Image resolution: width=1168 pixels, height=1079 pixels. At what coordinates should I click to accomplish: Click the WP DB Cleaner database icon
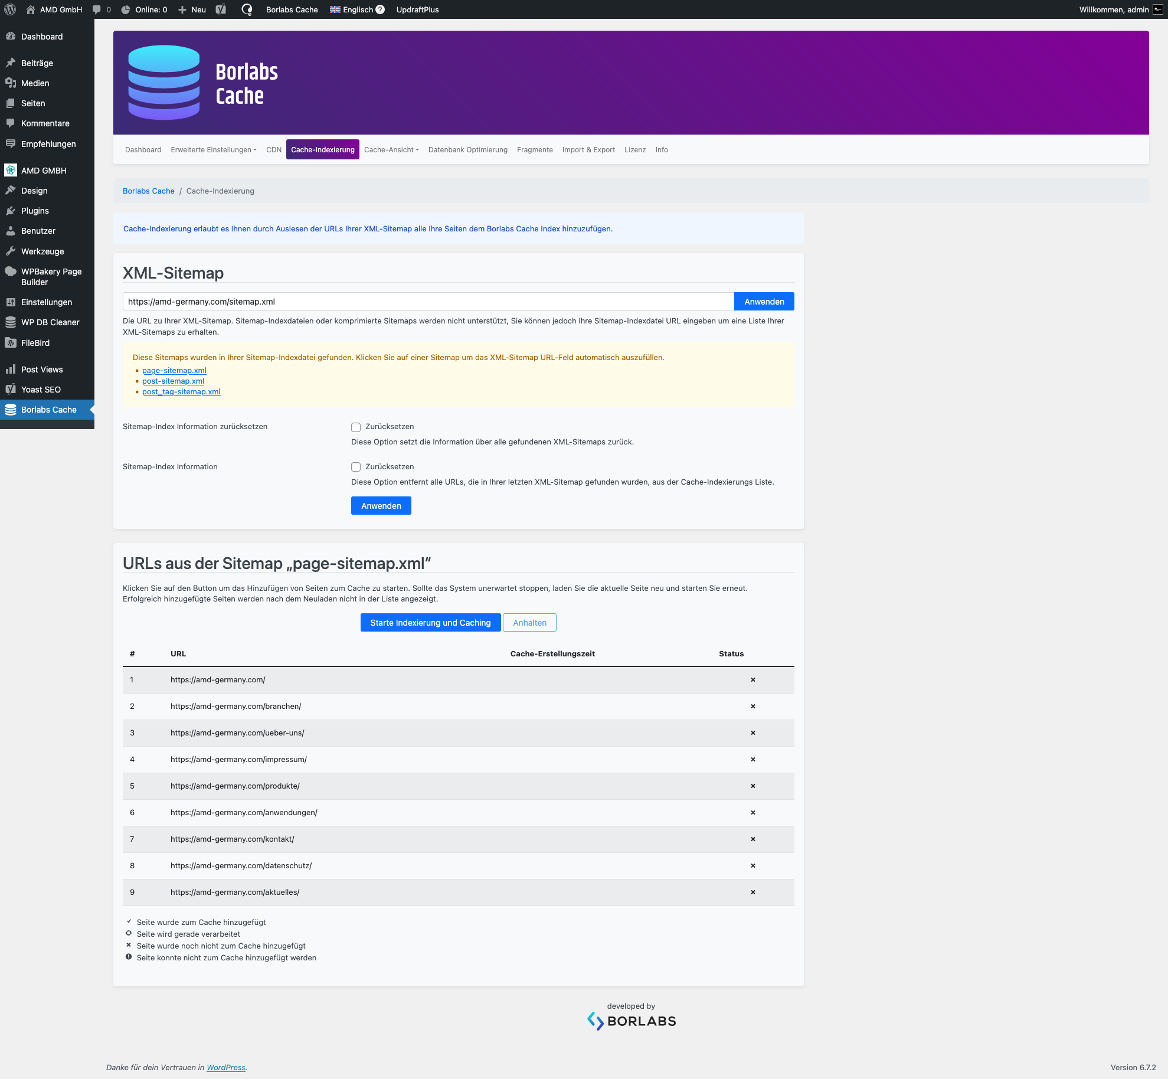(11, 322)
